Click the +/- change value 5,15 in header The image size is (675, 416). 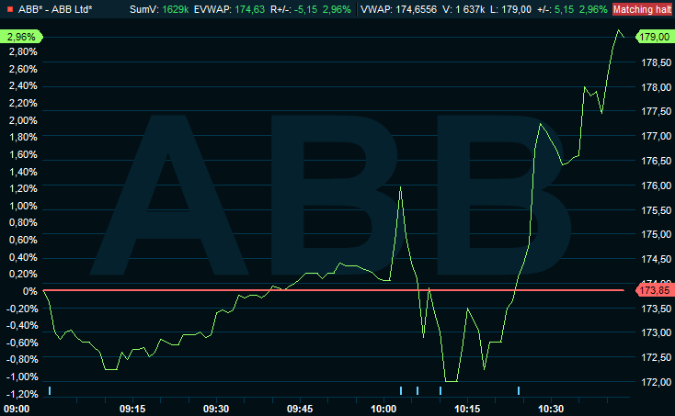point(564,9)
